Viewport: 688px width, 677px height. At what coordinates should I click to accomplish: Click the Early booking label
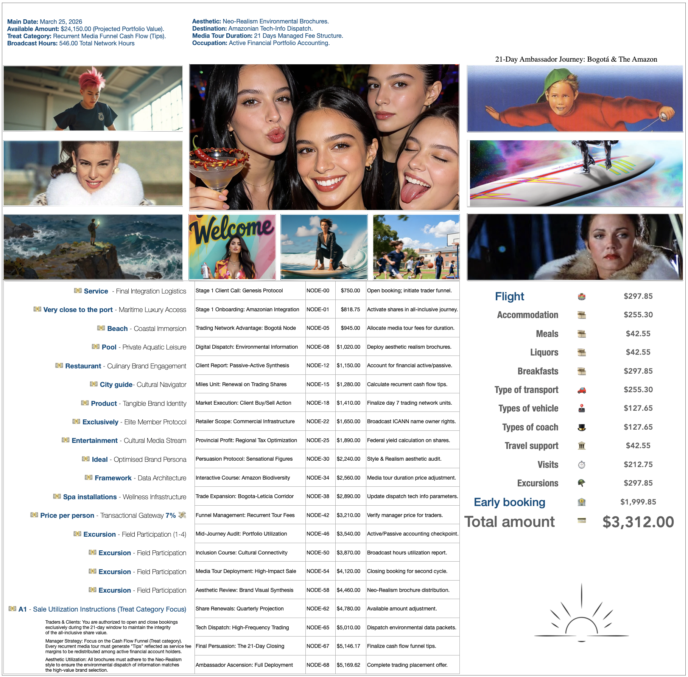509,502
